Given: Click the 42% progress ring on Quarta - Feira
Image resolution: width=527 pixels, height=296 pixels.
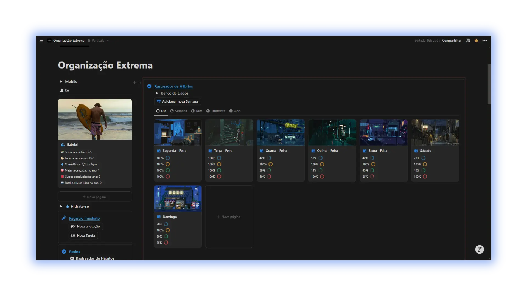Looking at the screenshot, I should click(x=269, y=158).
